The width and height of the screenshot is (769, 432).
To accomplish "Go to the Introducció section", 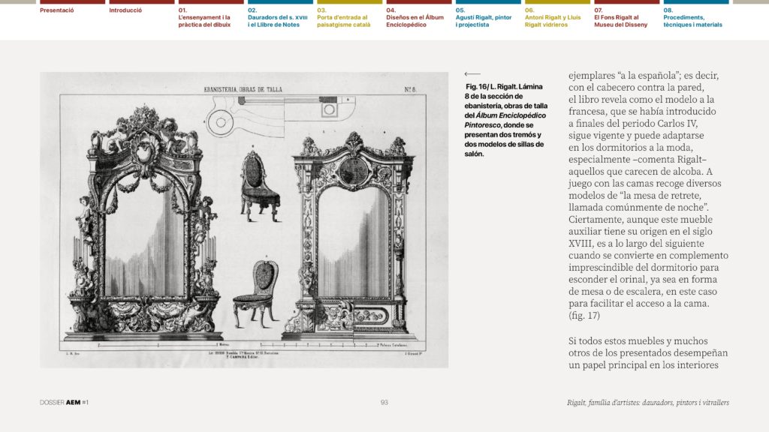I will click(125, 11).
